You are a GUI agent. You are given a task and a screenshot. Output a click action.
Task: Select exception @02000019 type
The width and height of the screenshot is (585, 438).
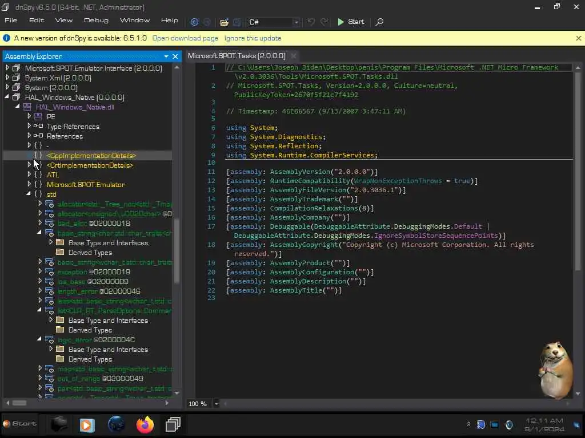click(x=94, y=272)
